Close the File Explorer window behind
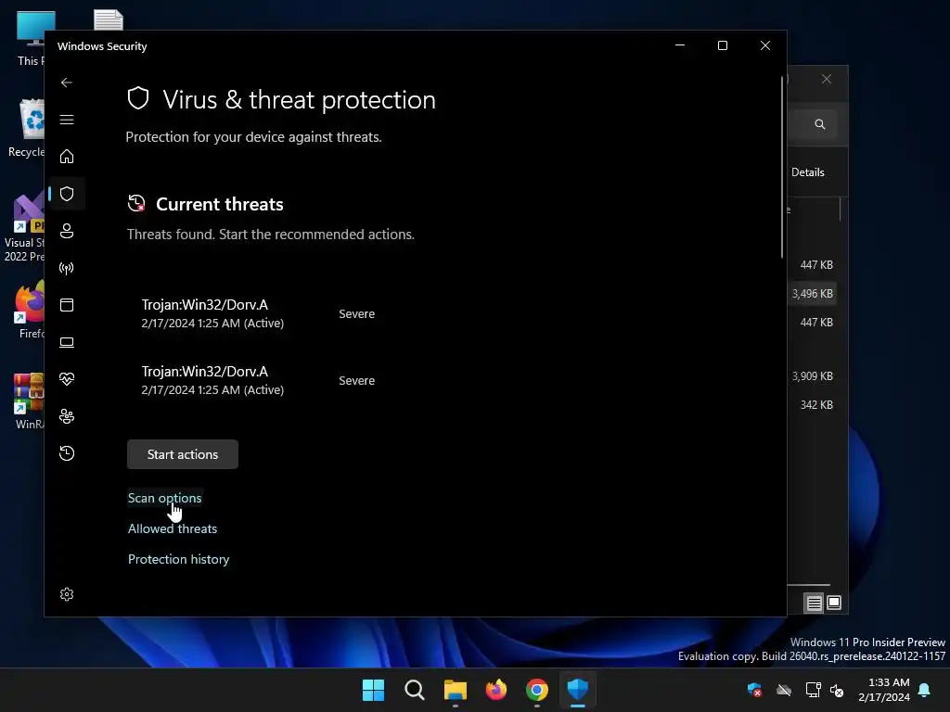 (827, 80)
